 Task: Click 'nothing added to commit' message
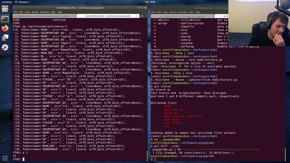(x=193, y=133)
